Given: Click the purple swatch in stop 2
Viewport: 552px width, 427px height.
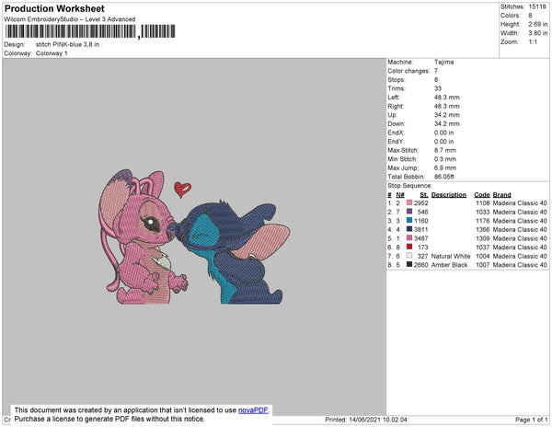Looking at the screenshot, I should [x=409, y=212].
